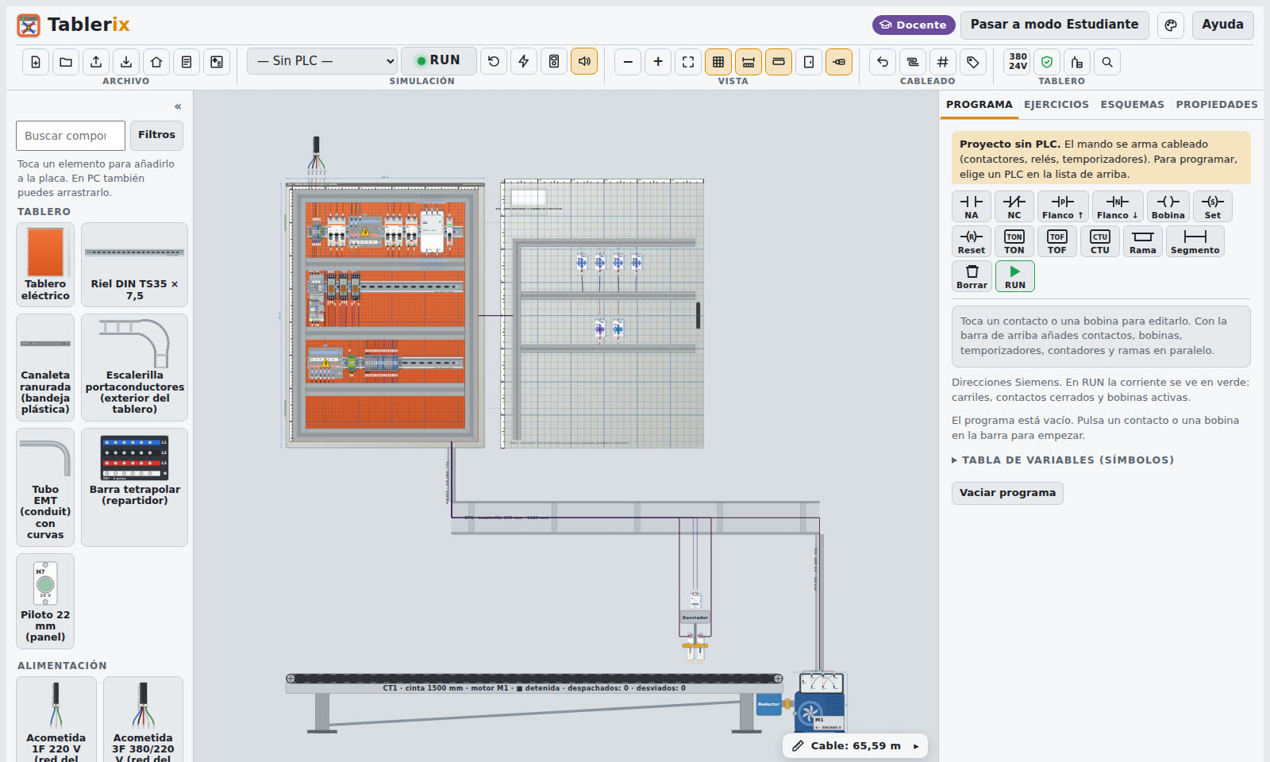The height and width of the screenshot is (762, 1270).
Task: Add the Tablero eléctrico component
Action: pyautogui.click(x=45, y=264)
